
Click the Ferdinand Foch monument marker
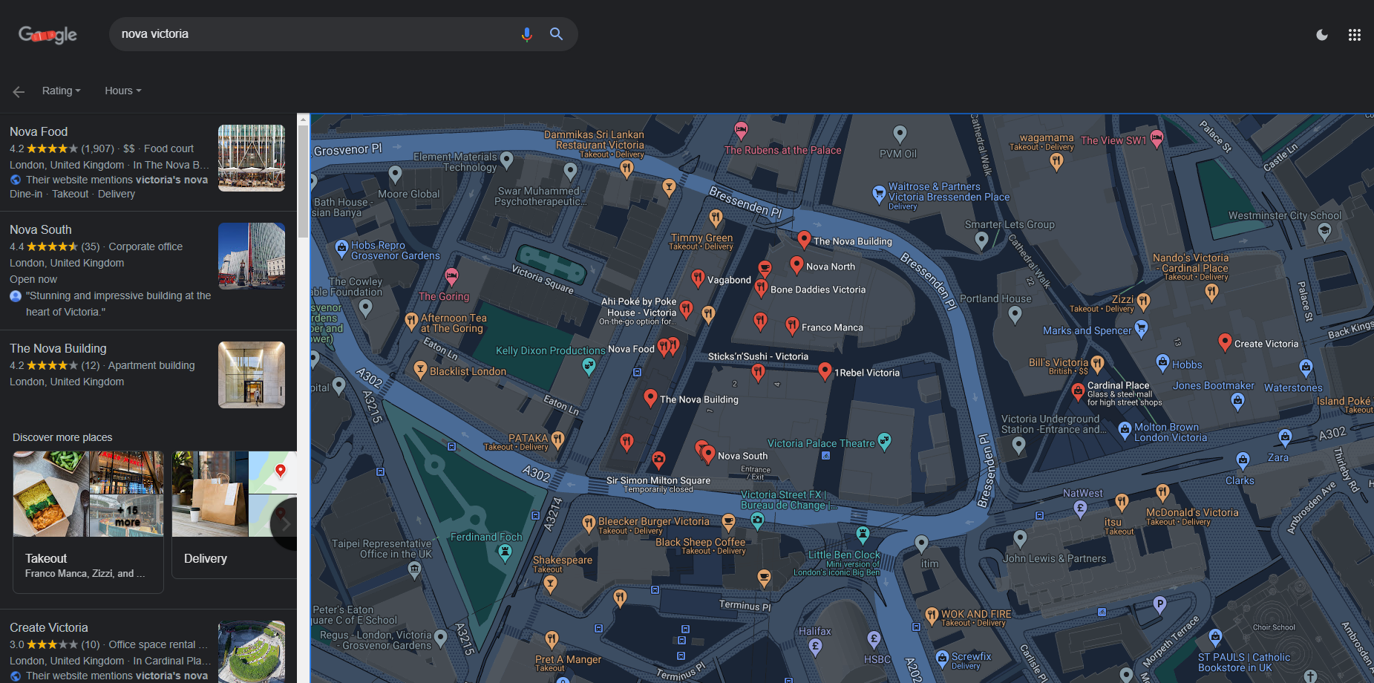point(505,552)
